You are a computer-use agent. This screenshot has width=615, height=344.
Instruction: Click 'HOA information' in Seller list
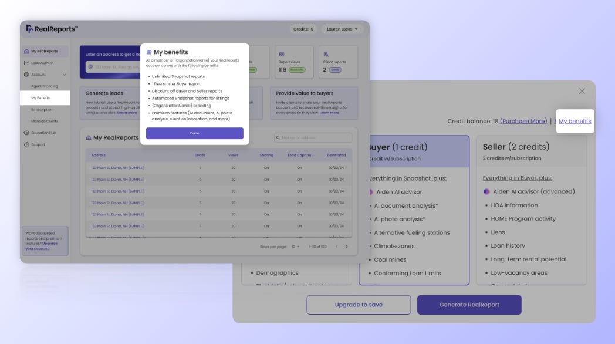(x=514, y=205)
